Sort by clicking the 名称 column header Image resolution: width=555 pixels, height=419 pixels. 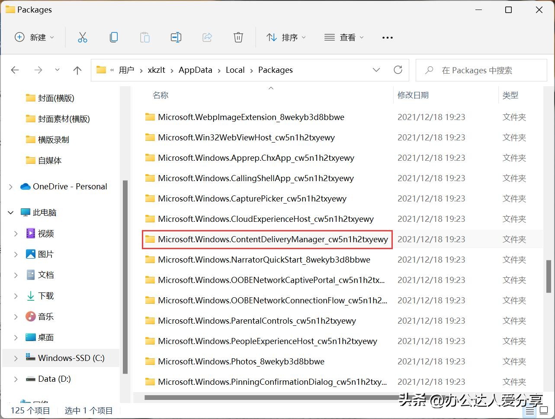click(x=160, y=95)
